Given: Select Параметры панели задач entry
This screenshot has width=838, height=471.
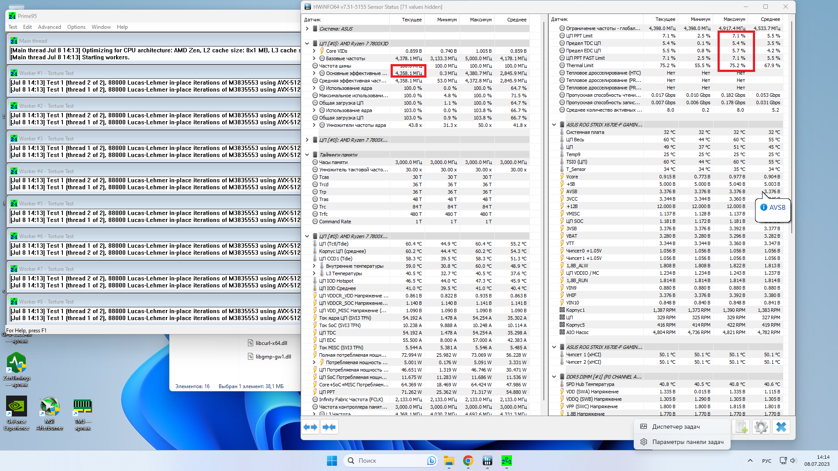Looking at the screenshot, I should pyautogui.click(x=687, y=442).
